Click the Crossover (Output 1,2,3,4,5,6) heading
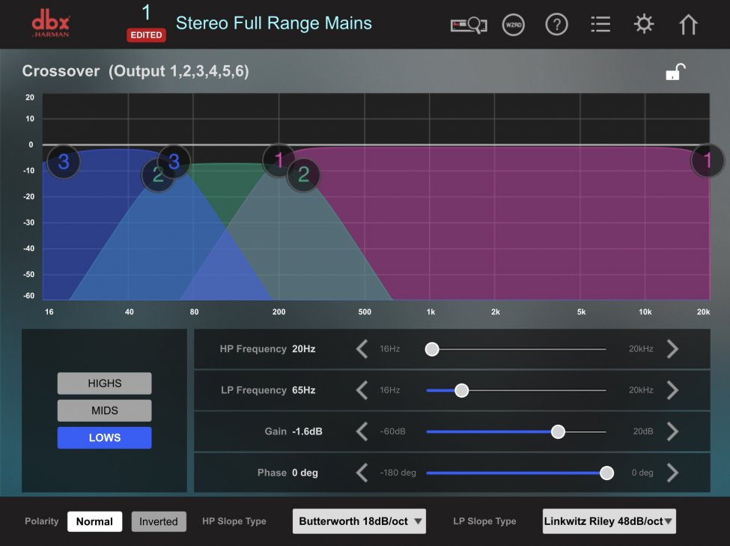This screenshot has width=730, height=546. tap(136, 71)
